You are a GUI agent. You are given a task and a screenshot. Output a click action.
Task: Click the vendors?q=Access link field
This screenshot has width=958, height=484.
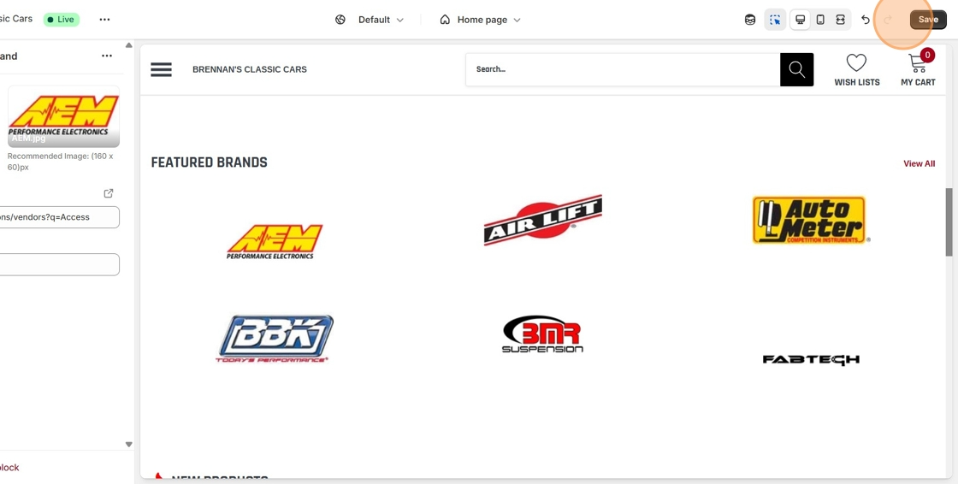[60, 217]
